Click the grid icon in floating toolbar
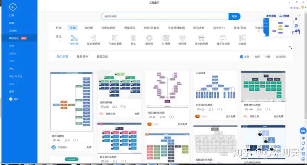This screenshot has width=307, height=165. coord(303,154)
